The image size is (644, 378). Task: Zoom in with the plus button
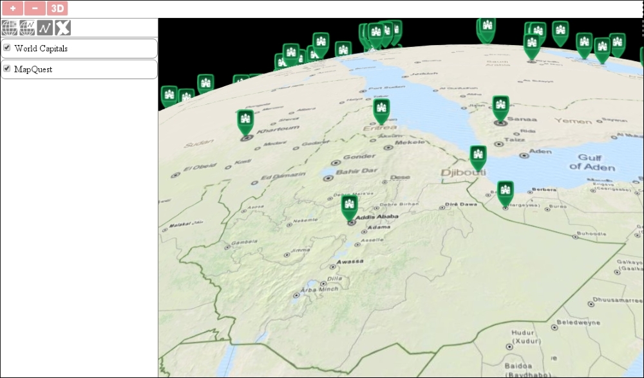coord(12,8)
